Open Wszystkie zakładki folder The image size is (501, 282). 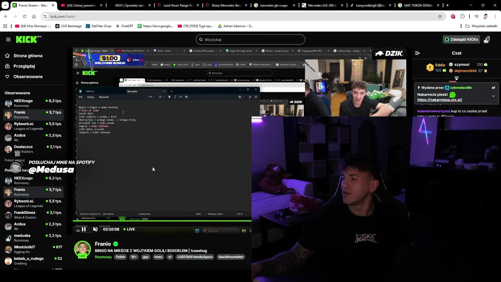pos(481,26)
